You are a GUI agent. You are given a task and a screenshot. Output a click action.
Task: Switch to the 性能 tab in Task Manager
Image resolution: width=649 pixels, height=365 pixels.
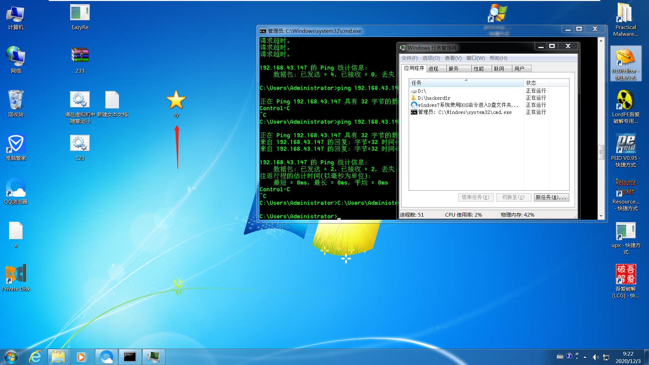(478, 69)
